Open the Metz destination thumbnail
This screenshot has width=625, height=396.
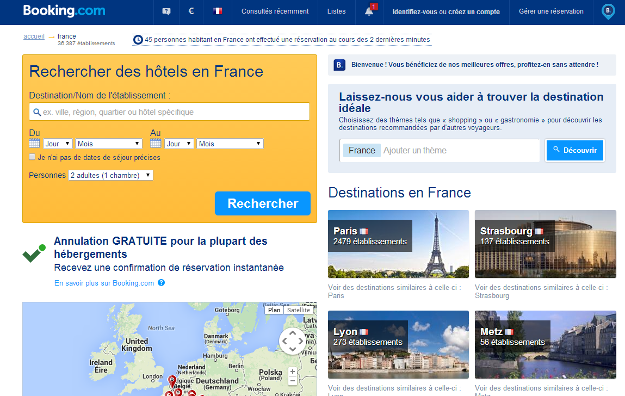point(545,344)
